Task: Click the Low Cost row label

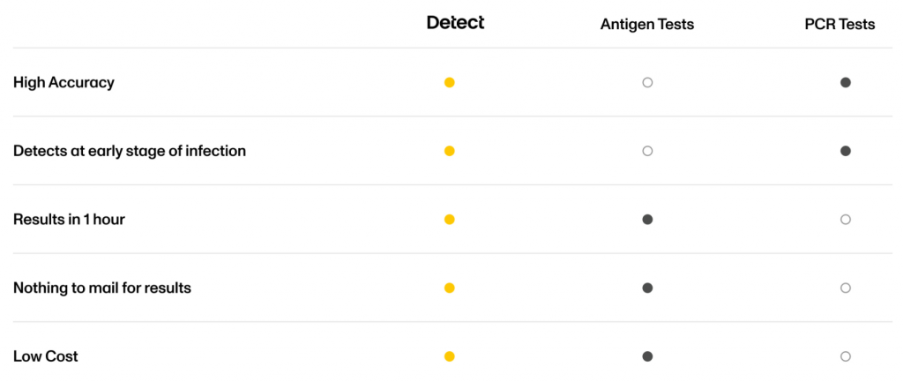Action: [x=46, y=356]
